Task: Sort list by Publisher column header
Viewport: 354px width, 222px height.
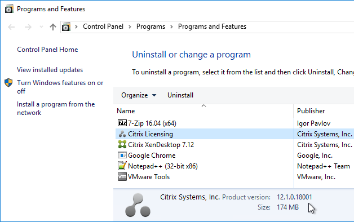Action: point(324,111)
